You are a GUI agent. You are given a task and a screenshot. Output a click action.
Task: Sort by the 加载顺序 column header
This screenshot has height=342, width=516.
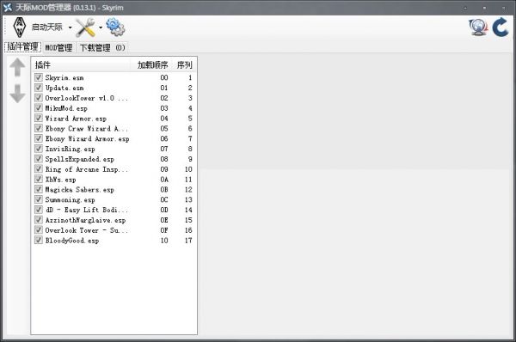click(153, 65)
